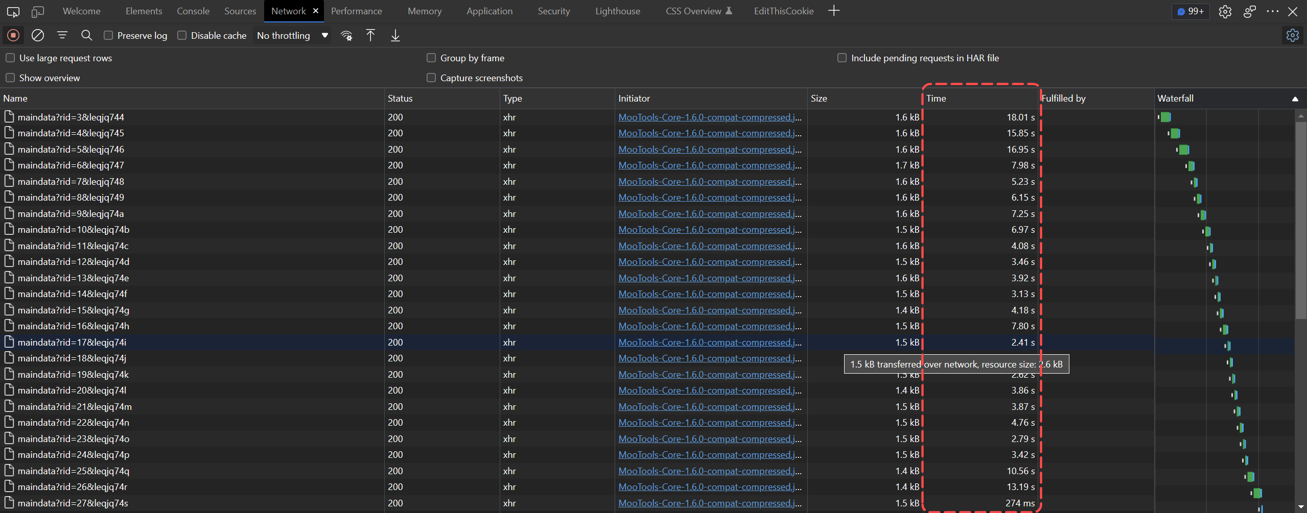Stop recording the network log
This screenshot has height=513, width=1307.
[x=13, y=35]
